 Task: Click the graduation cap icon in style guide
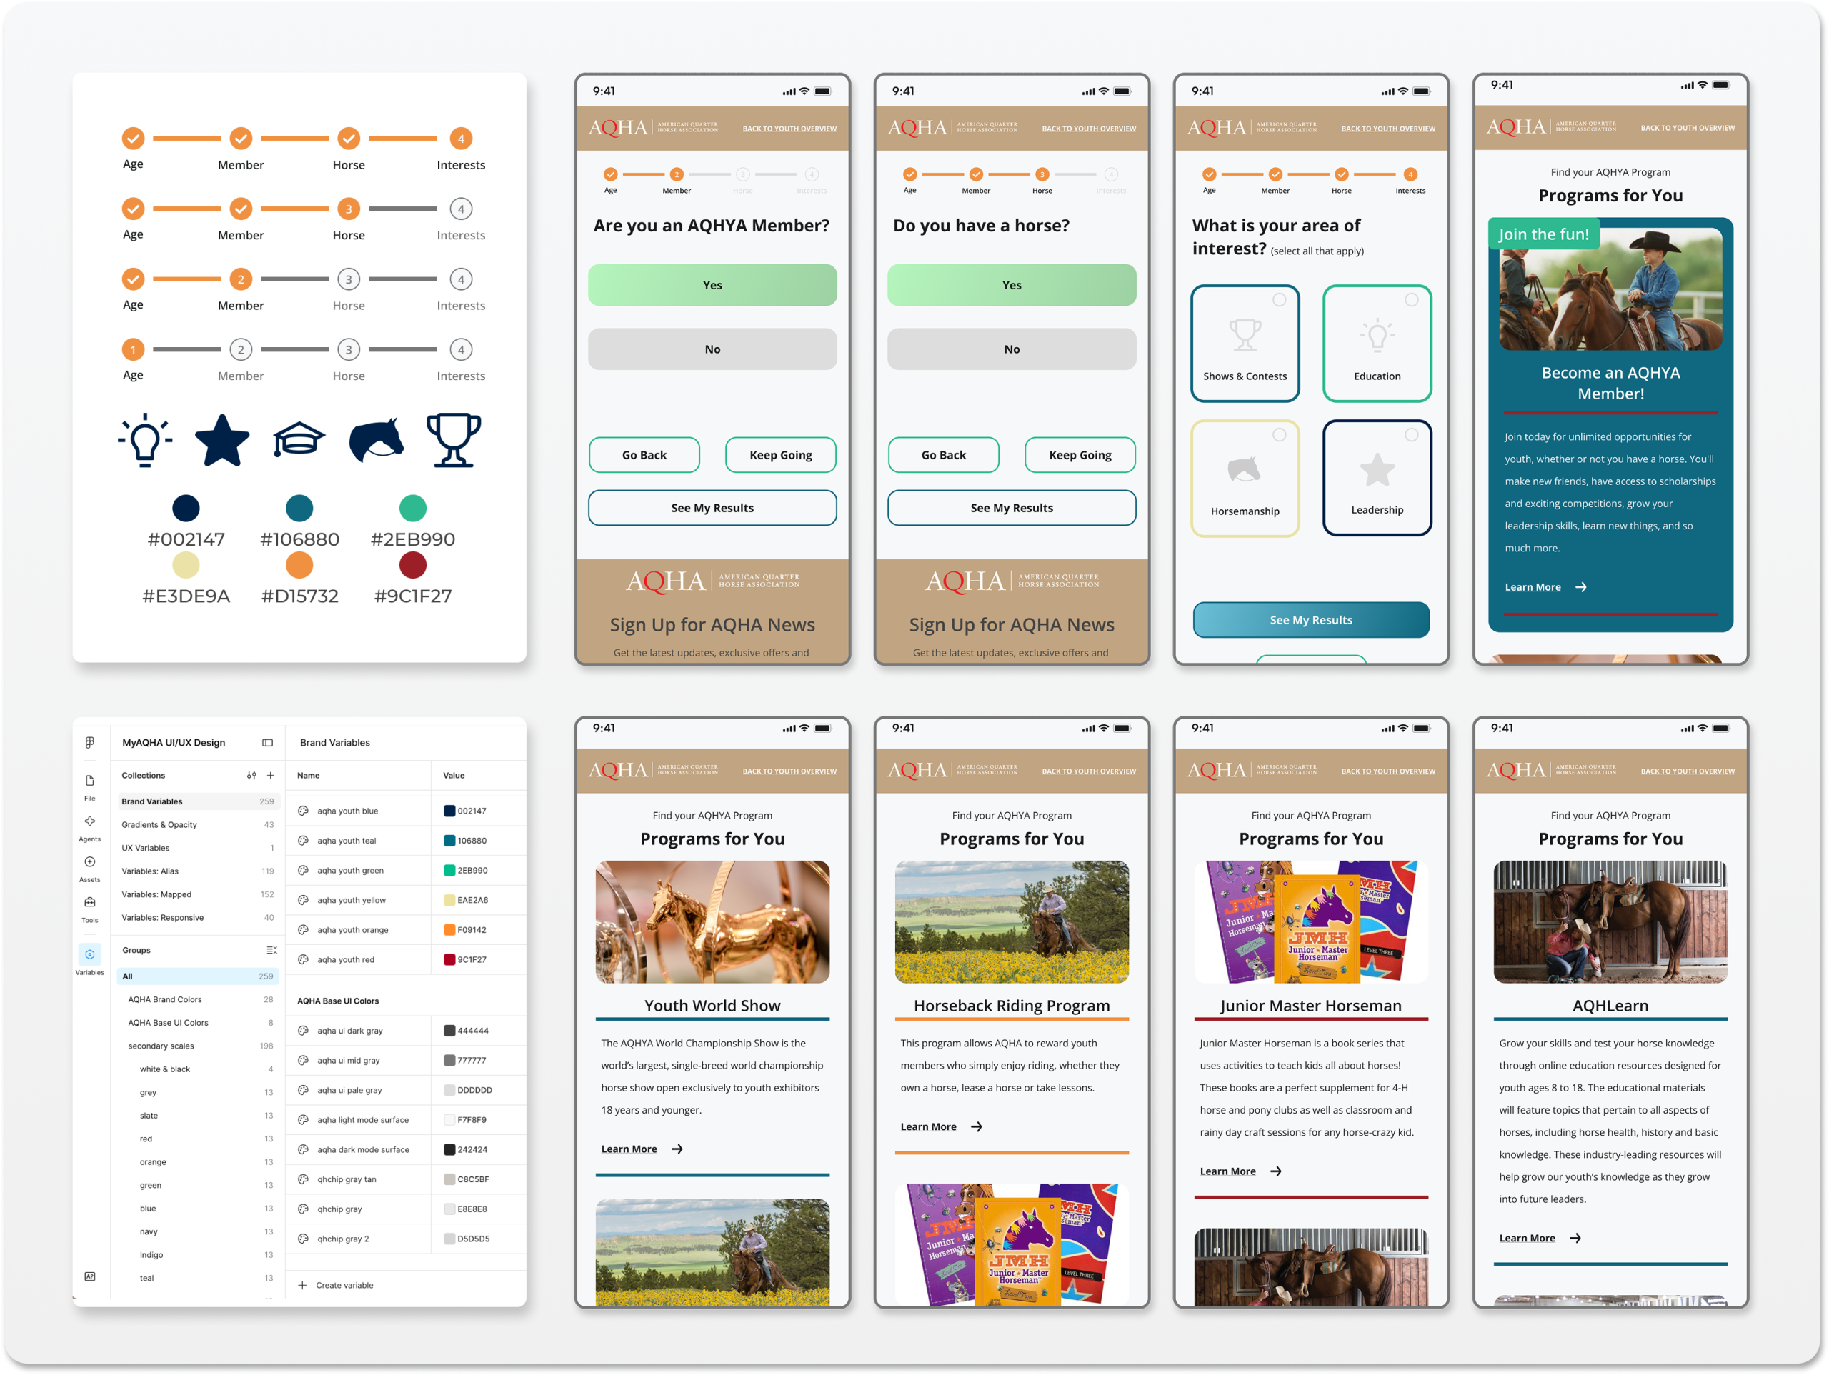point(299,440)
